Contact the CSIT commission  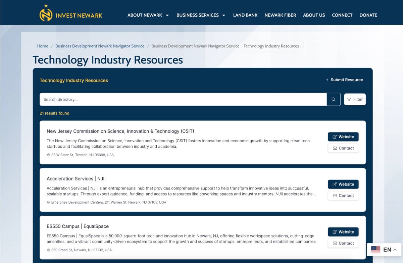(x=343, y=148)
